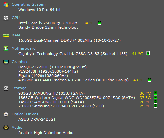This screenshot has height=138, width=164.
Task: Click the Motherboard temperature status indicator
Action: click(148, 53)
